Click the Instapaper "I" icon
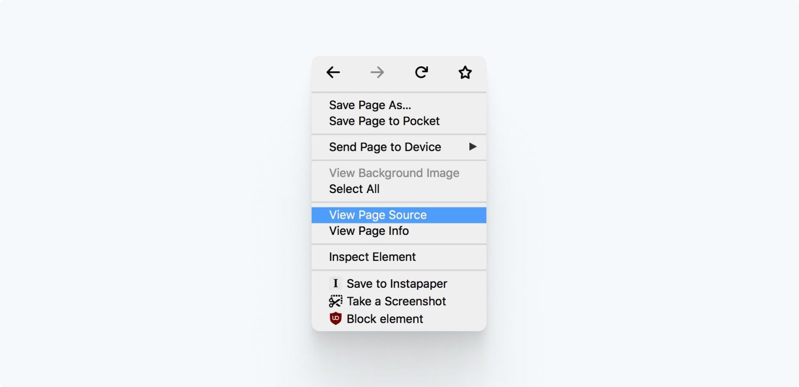799x387 pixels. (336, 283)
